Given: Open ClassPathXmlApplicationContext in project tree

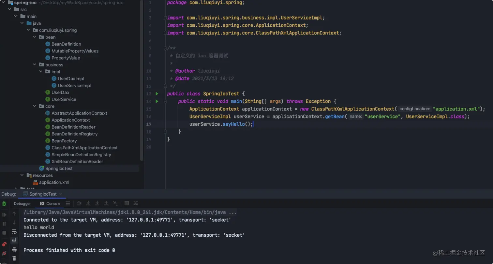Looking at the screenshot, I should click(81, 148).
